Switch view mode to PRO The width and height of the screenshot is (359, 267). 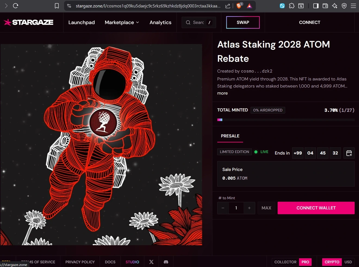point(305,262)
